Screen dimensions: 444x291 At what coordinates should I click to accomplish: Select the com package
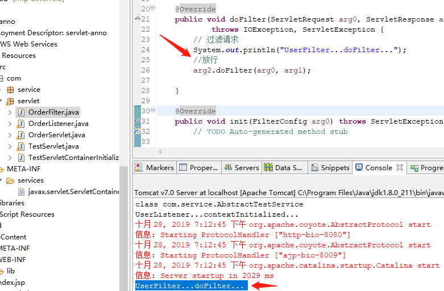14,78
